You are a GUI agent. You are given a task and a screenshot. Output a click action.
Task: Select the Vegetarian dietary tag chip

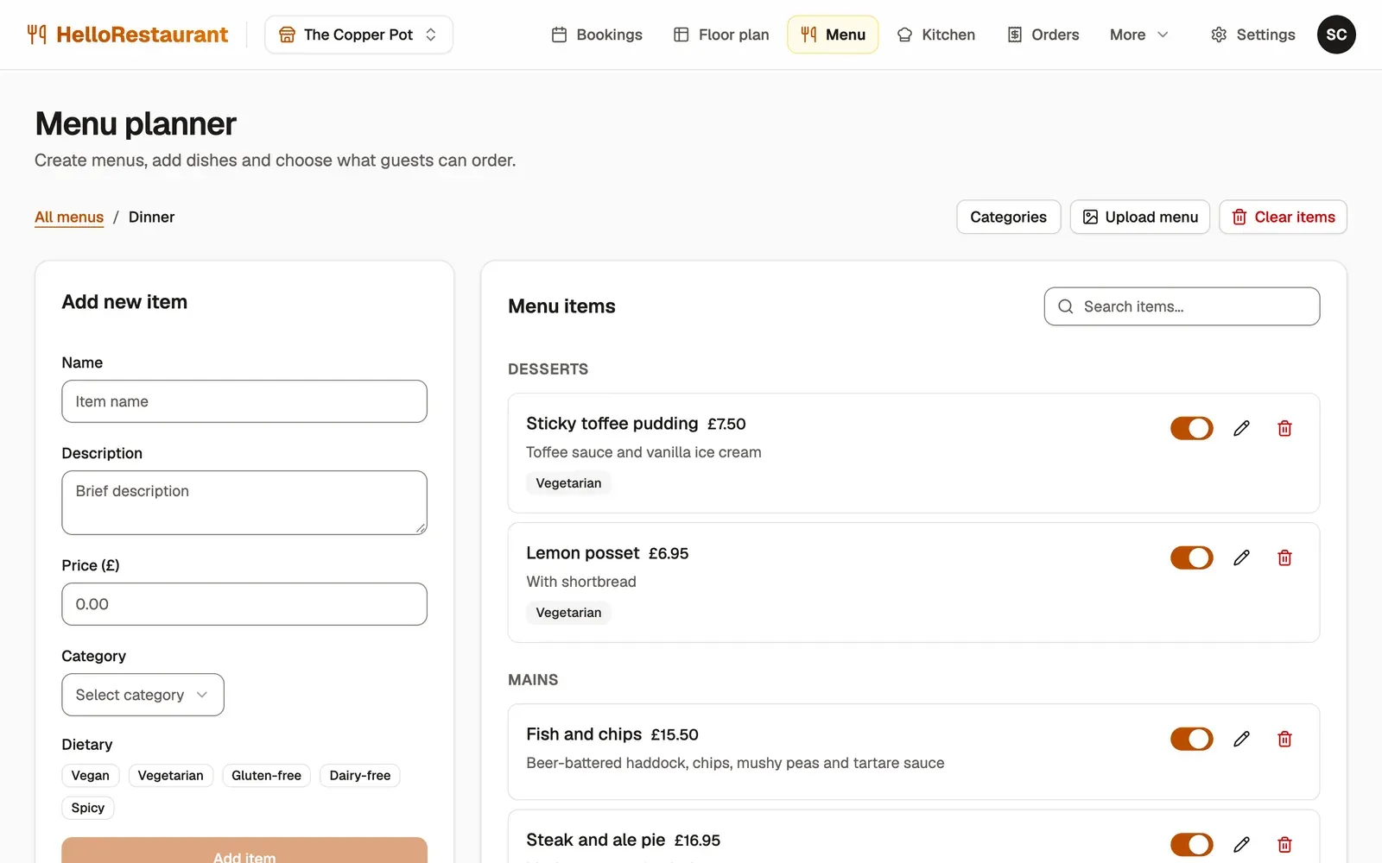coord(171,775)
